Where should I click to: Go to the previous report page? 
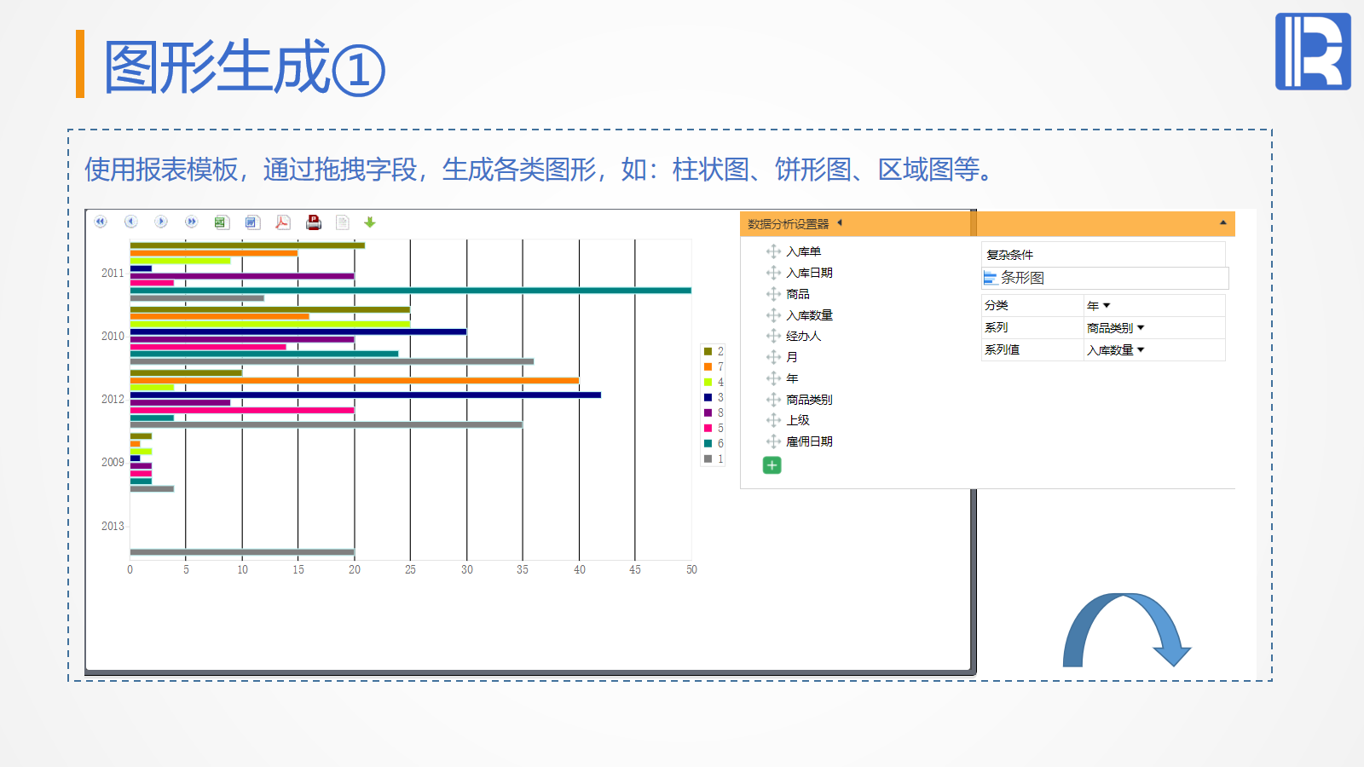pos(130,222)
